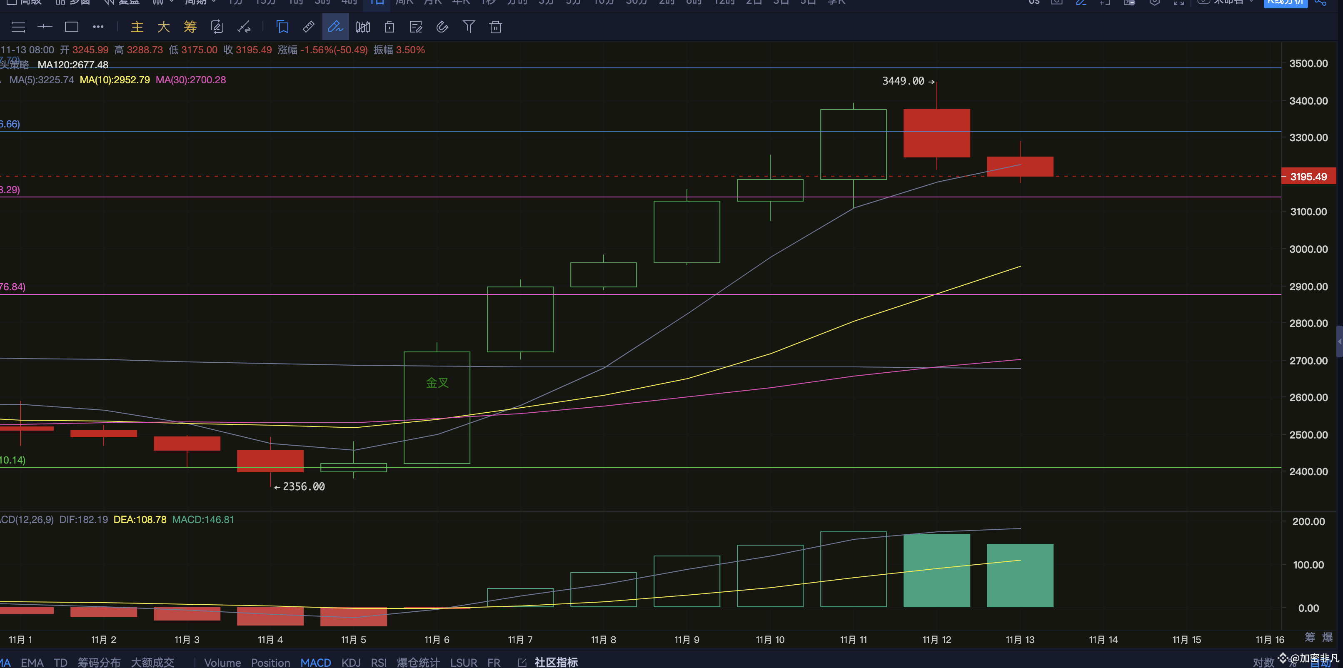This screenshot has width=1343, height=668.
Task: Expand the 周期 period dropdown
Action: tap(200, 2)
